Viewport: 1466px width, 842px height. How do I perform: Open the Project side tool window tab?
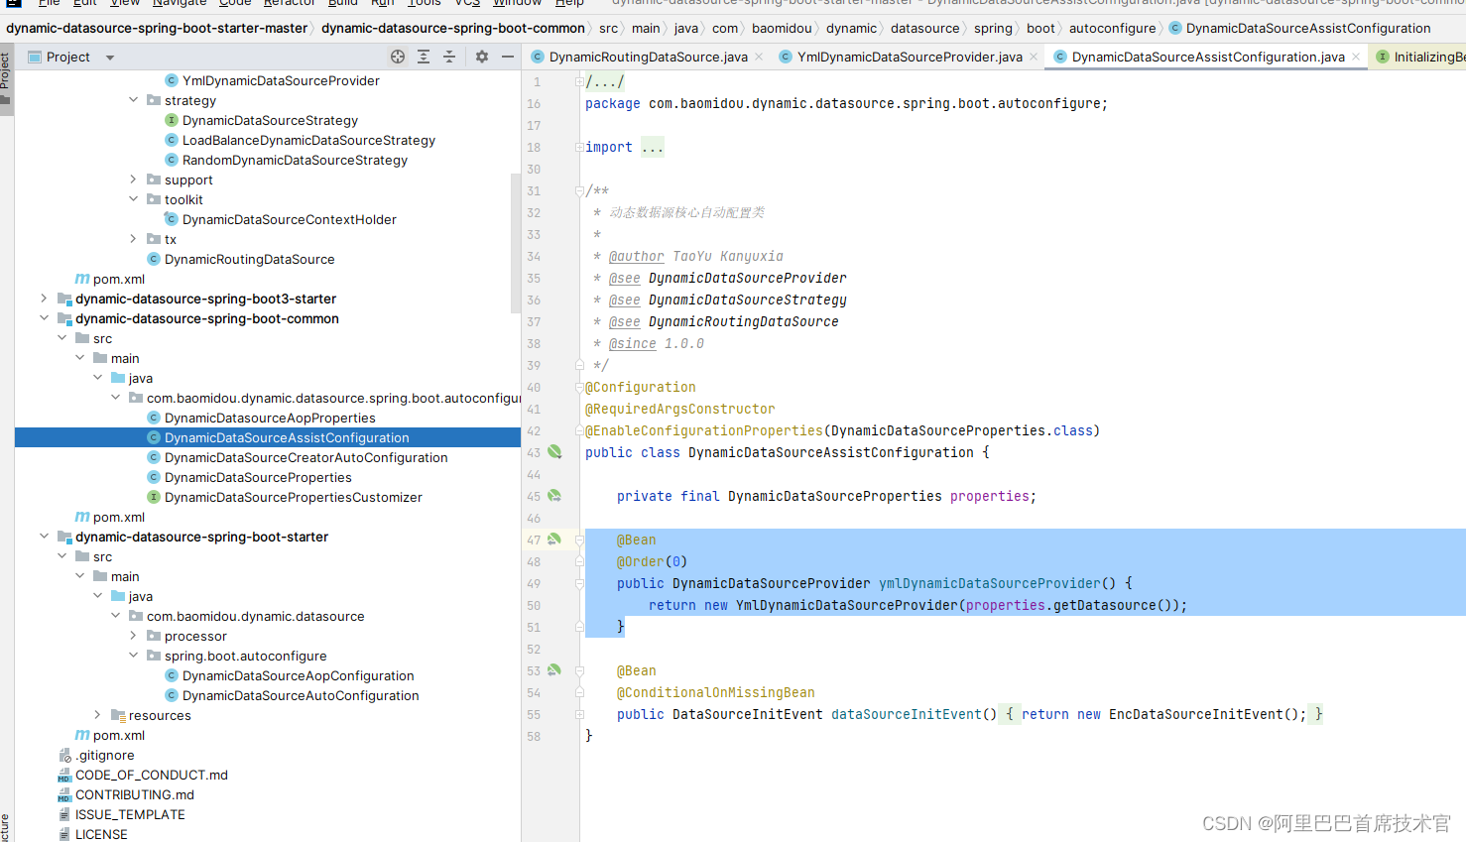point(6,79)
